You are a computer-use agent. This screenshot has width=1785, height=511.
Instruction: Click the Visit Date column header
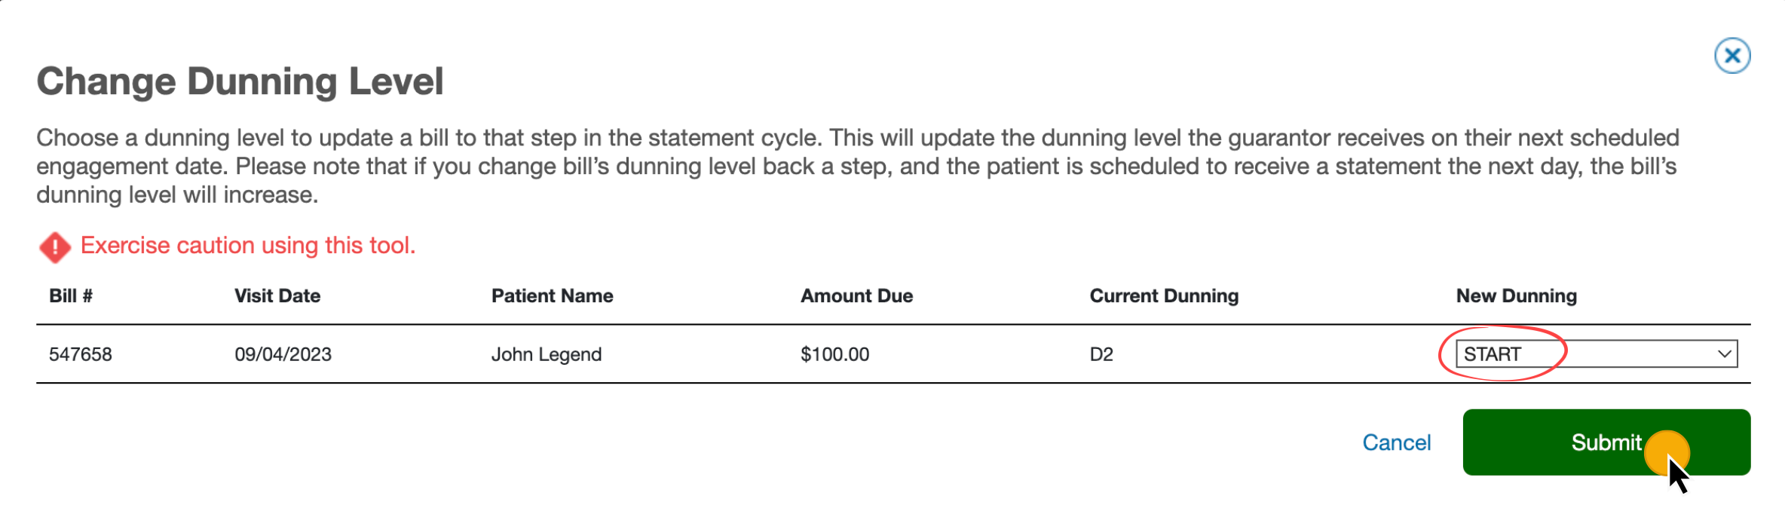(x=277, y=295)
